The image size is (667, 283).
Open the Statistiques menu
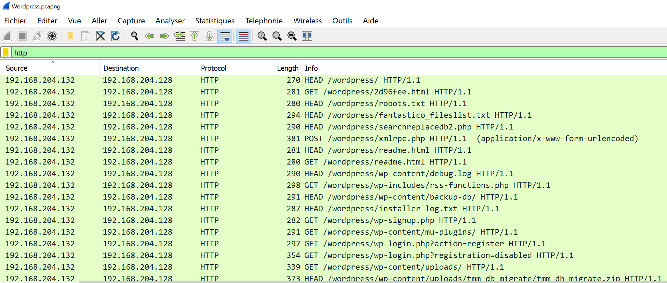215,21
